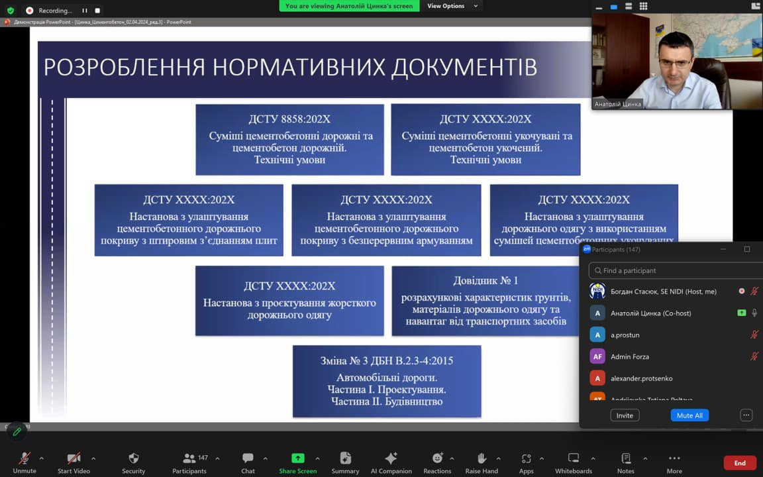This screenshot has width=763, height=477.
Task: Expand the View Options dropdown
Action: point(450,6)
